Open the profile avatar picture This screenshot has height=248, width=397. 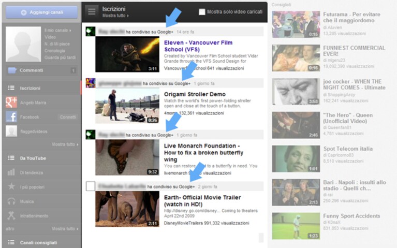click(x=23, y=44)
